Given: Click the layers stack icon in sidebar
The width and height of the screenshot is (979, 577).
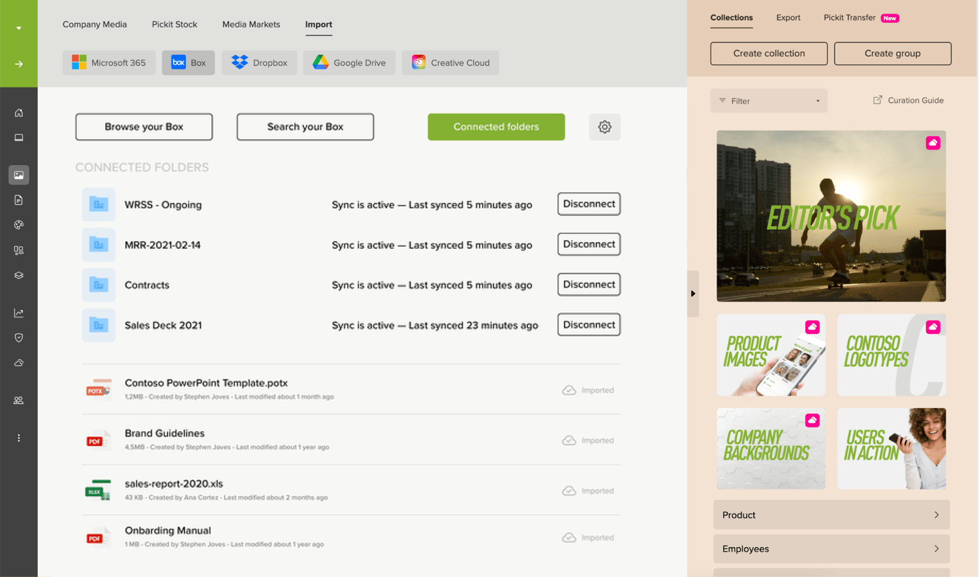Looking at the screenshot, I should pyautogui.click(x=18, y=275).
